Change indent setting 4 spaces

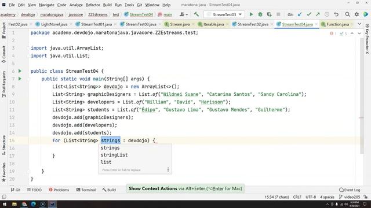(327, 196)
